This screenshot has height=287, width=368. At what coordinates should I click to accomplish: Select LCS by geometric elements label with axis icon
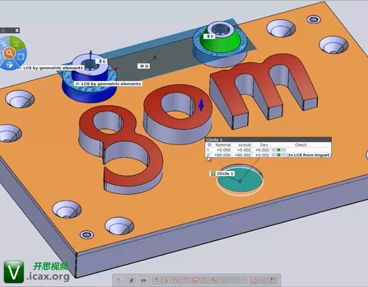point(108,84)
